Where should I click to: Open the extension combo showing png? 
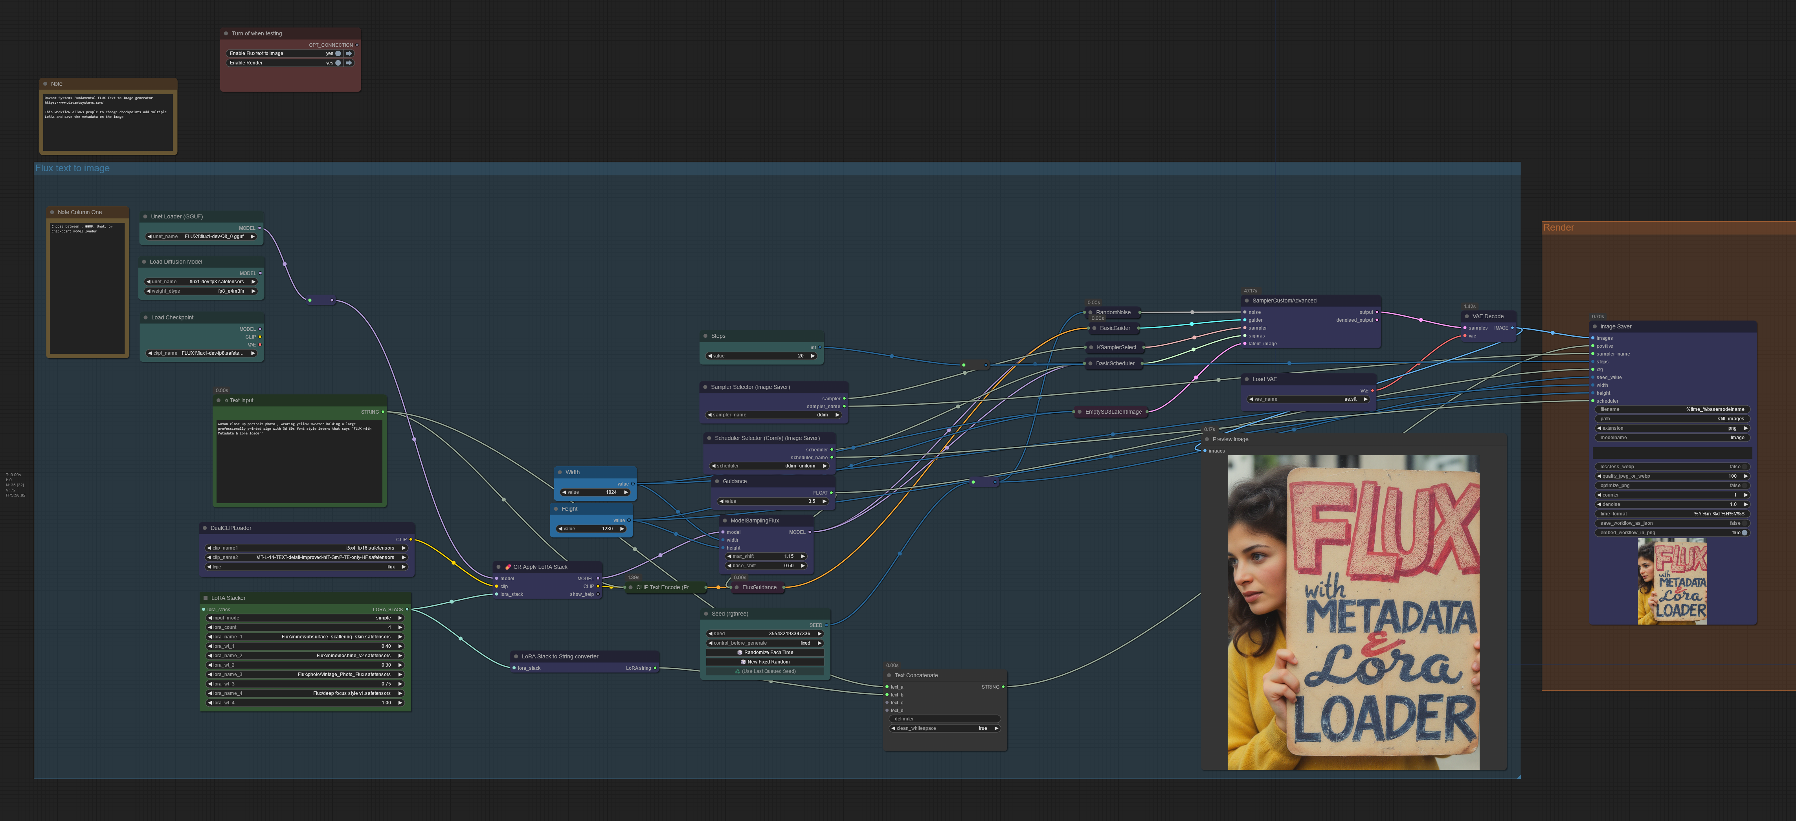click(x=1672, y=428)
